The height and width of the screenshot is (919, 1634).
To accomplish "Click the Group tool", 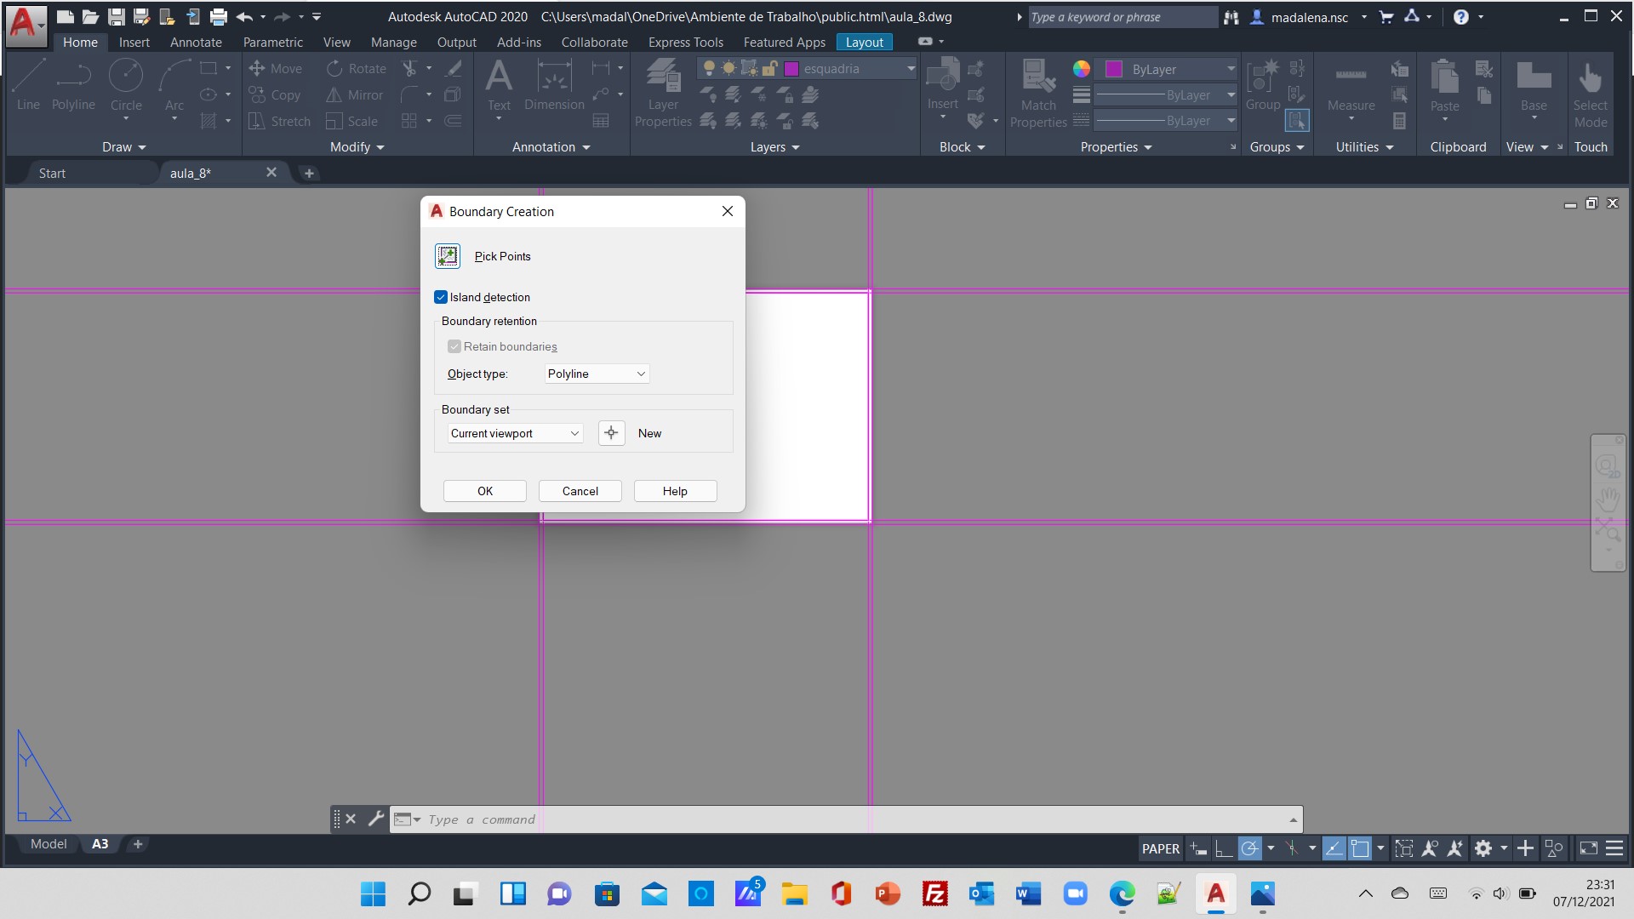I will tap(1263, 85).
